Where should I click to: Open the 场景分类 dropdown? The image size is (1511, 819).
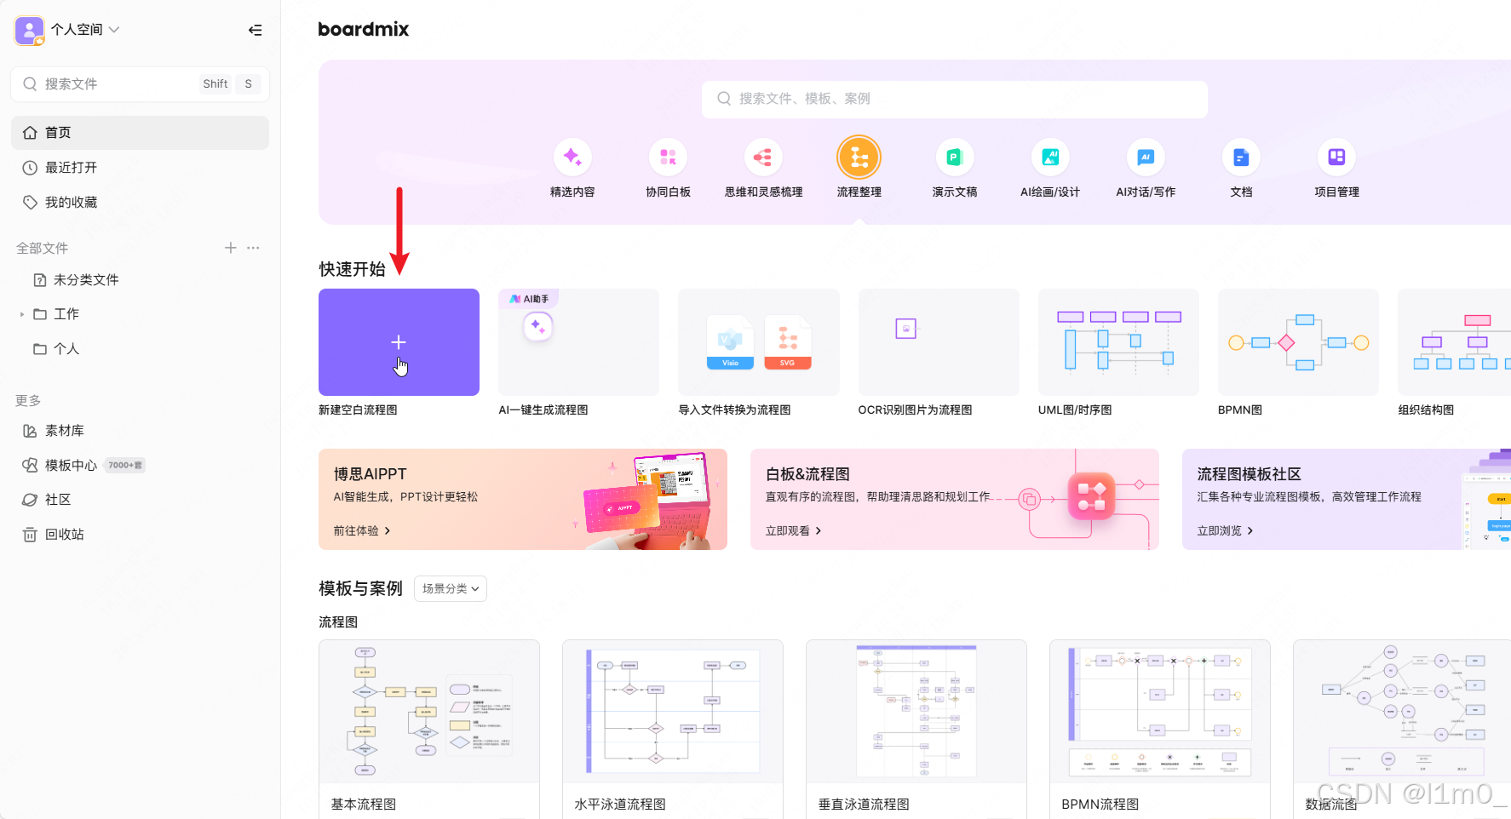[x=451, y=589]
